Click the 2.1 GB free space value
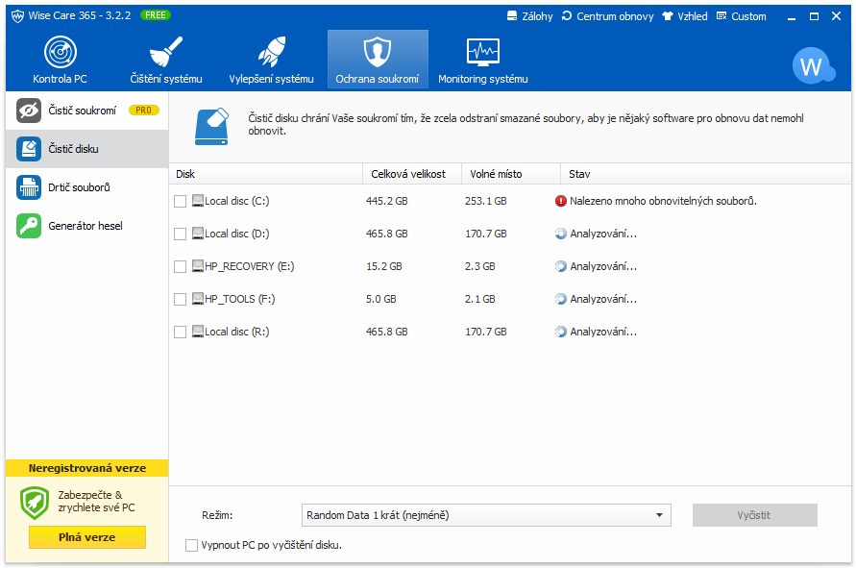The width and height of the screenshot is (856, 568). [479, 299]
